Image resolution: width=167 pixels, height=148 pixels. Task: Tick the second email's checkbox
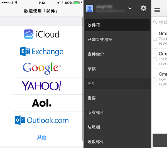point(155,59)
